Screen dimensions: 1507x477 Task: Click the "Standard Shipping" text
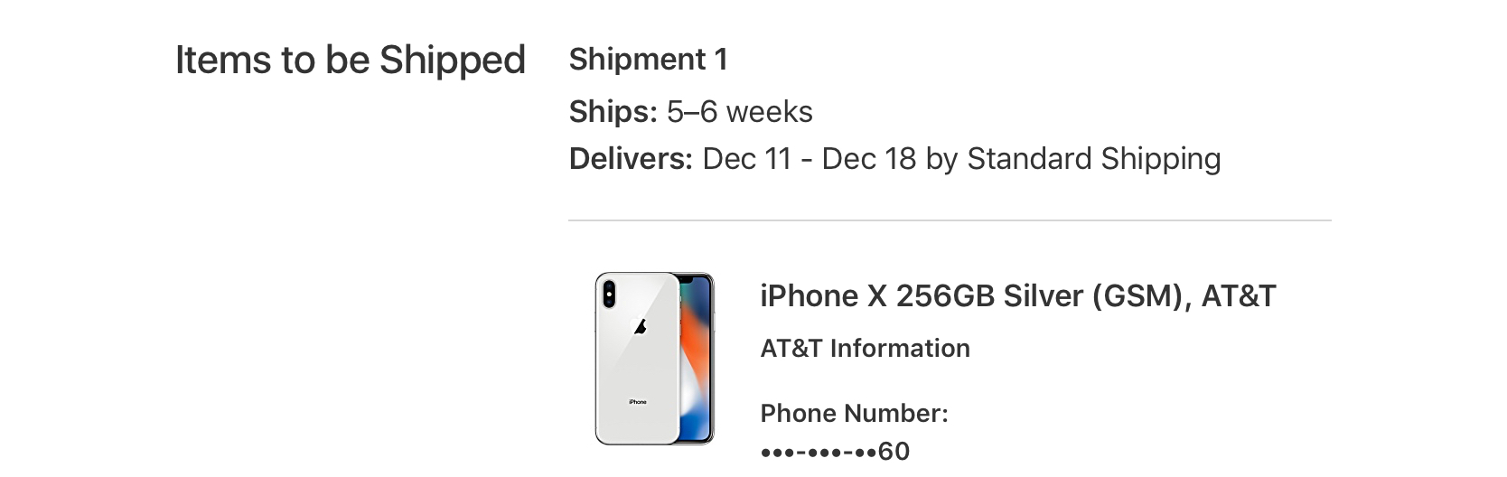click(1093, 159)
